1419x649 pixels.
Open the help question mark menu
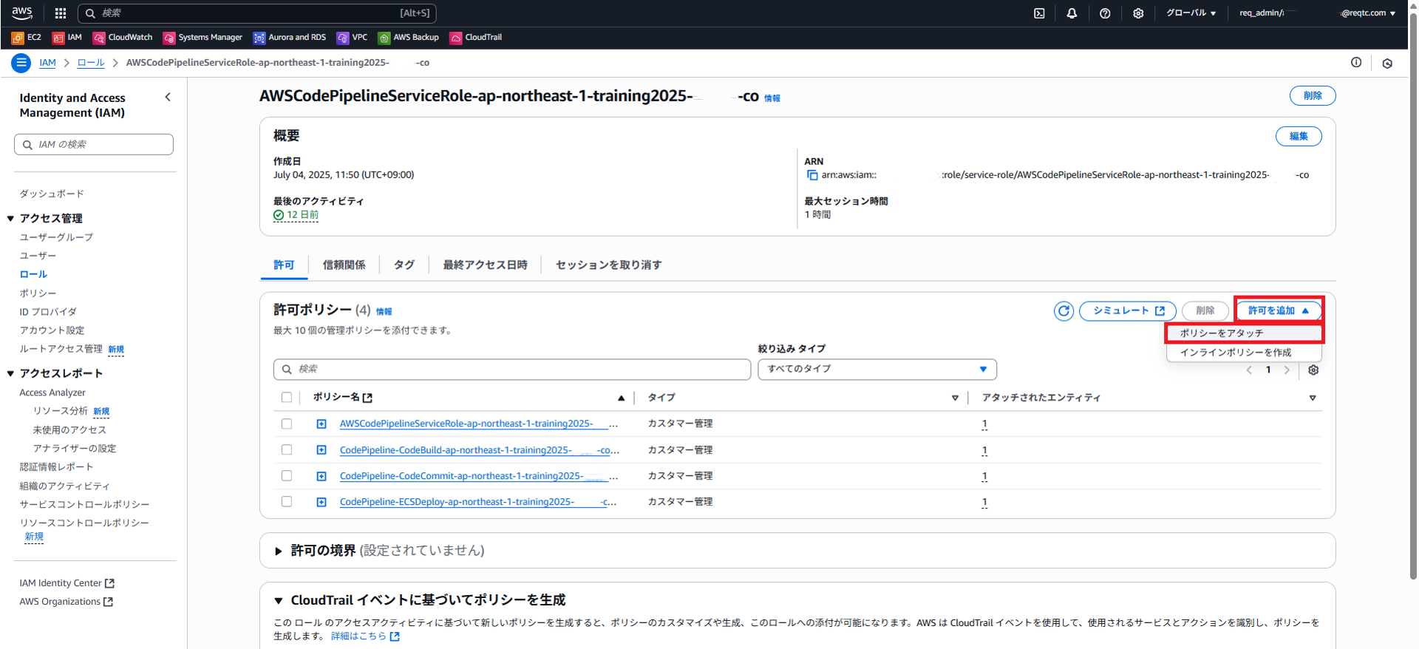1105,13
